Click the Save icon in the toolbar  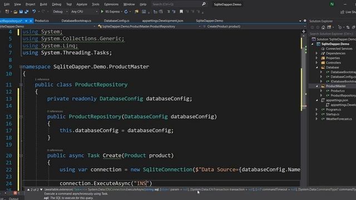[21, 12]
